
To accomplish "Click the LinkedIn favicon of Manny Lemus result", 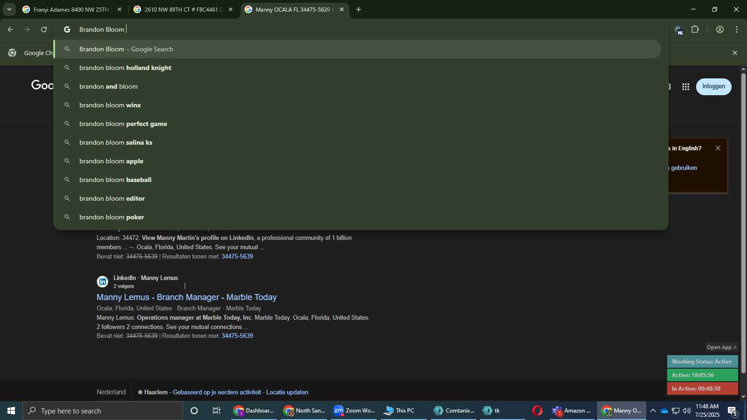I will tap(102, 282).
